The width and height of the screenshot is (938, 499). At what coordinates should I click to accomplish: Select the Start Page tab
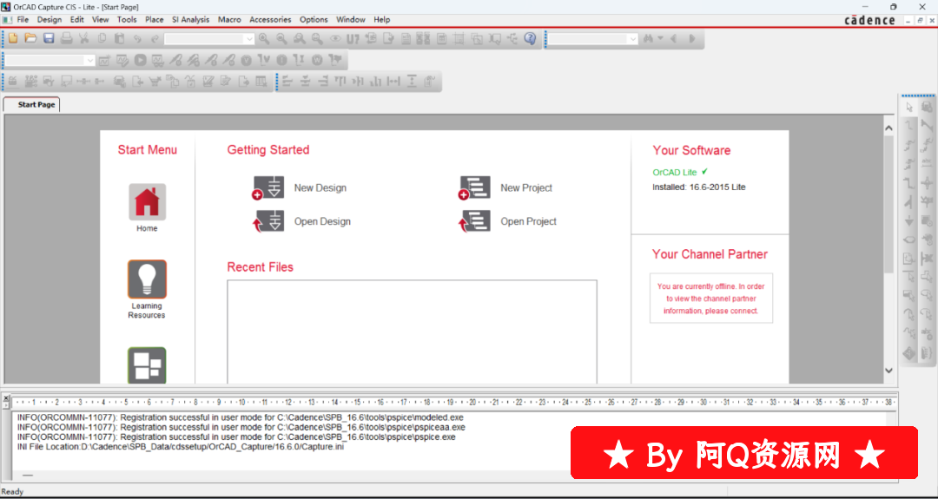[33, 105]
